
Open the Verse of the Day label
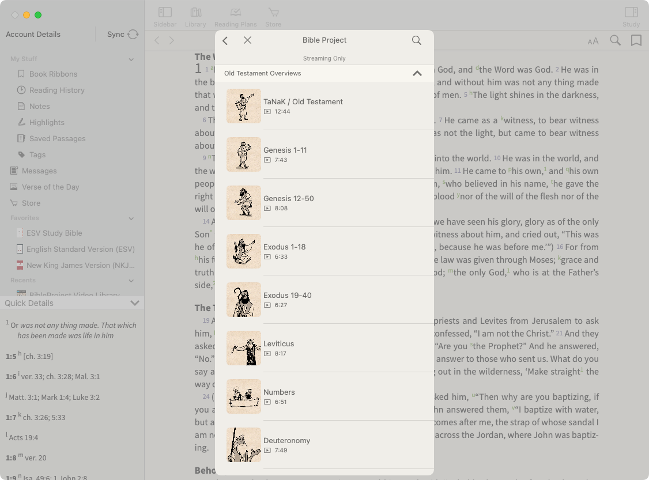pos(51,187)
